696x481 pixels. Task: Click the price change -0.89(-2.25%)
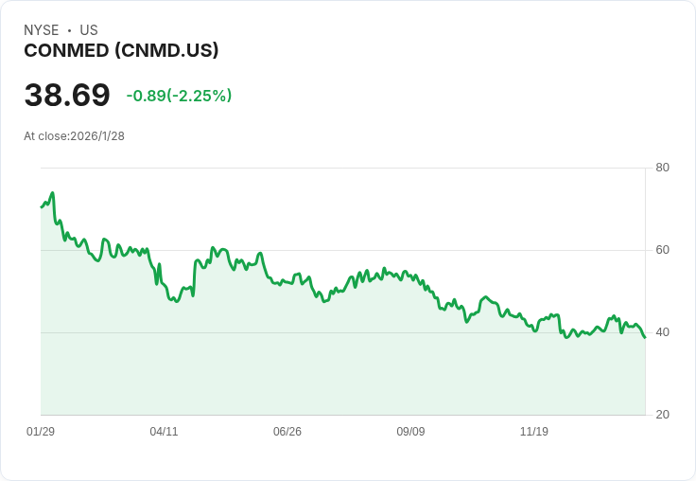(x=179, y=96)
